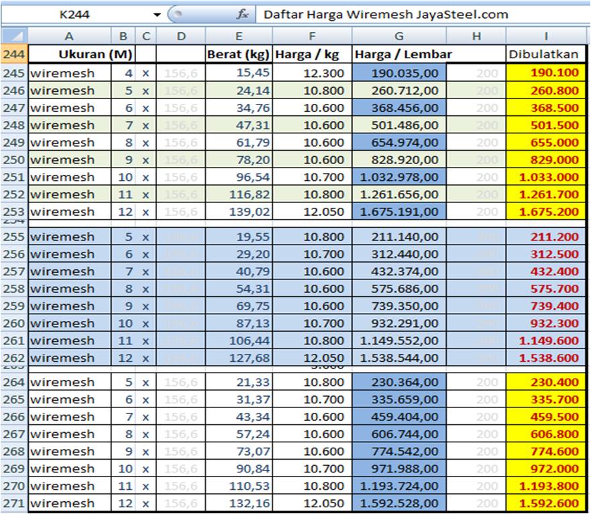Select cell with value 1.592.528,00
The image size is (591, 514).
click(x=399, y=503)
